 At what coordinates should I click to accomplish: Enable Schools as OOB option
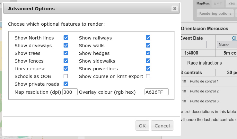pyautogui.click(x=66, y=76)
